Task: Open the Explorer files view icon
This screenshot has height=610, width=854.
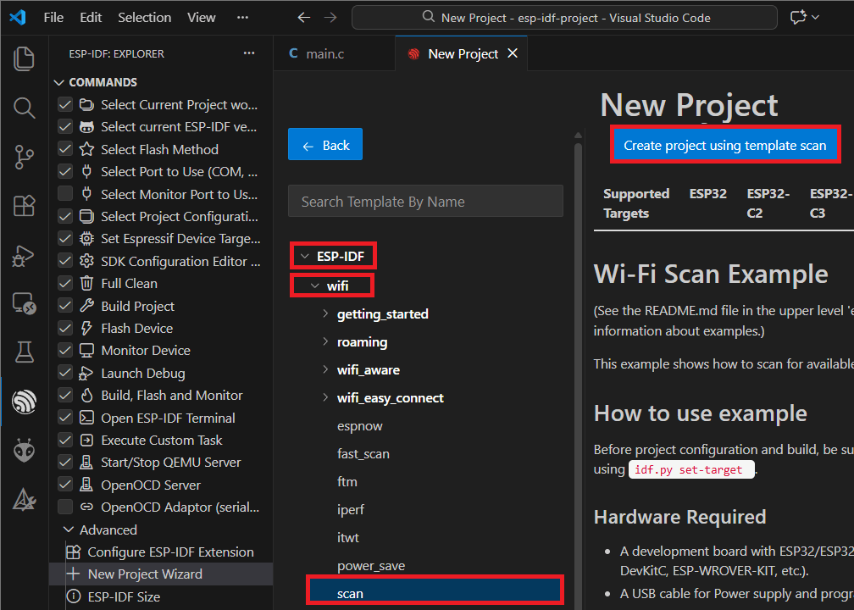Action: coord(24,58)
